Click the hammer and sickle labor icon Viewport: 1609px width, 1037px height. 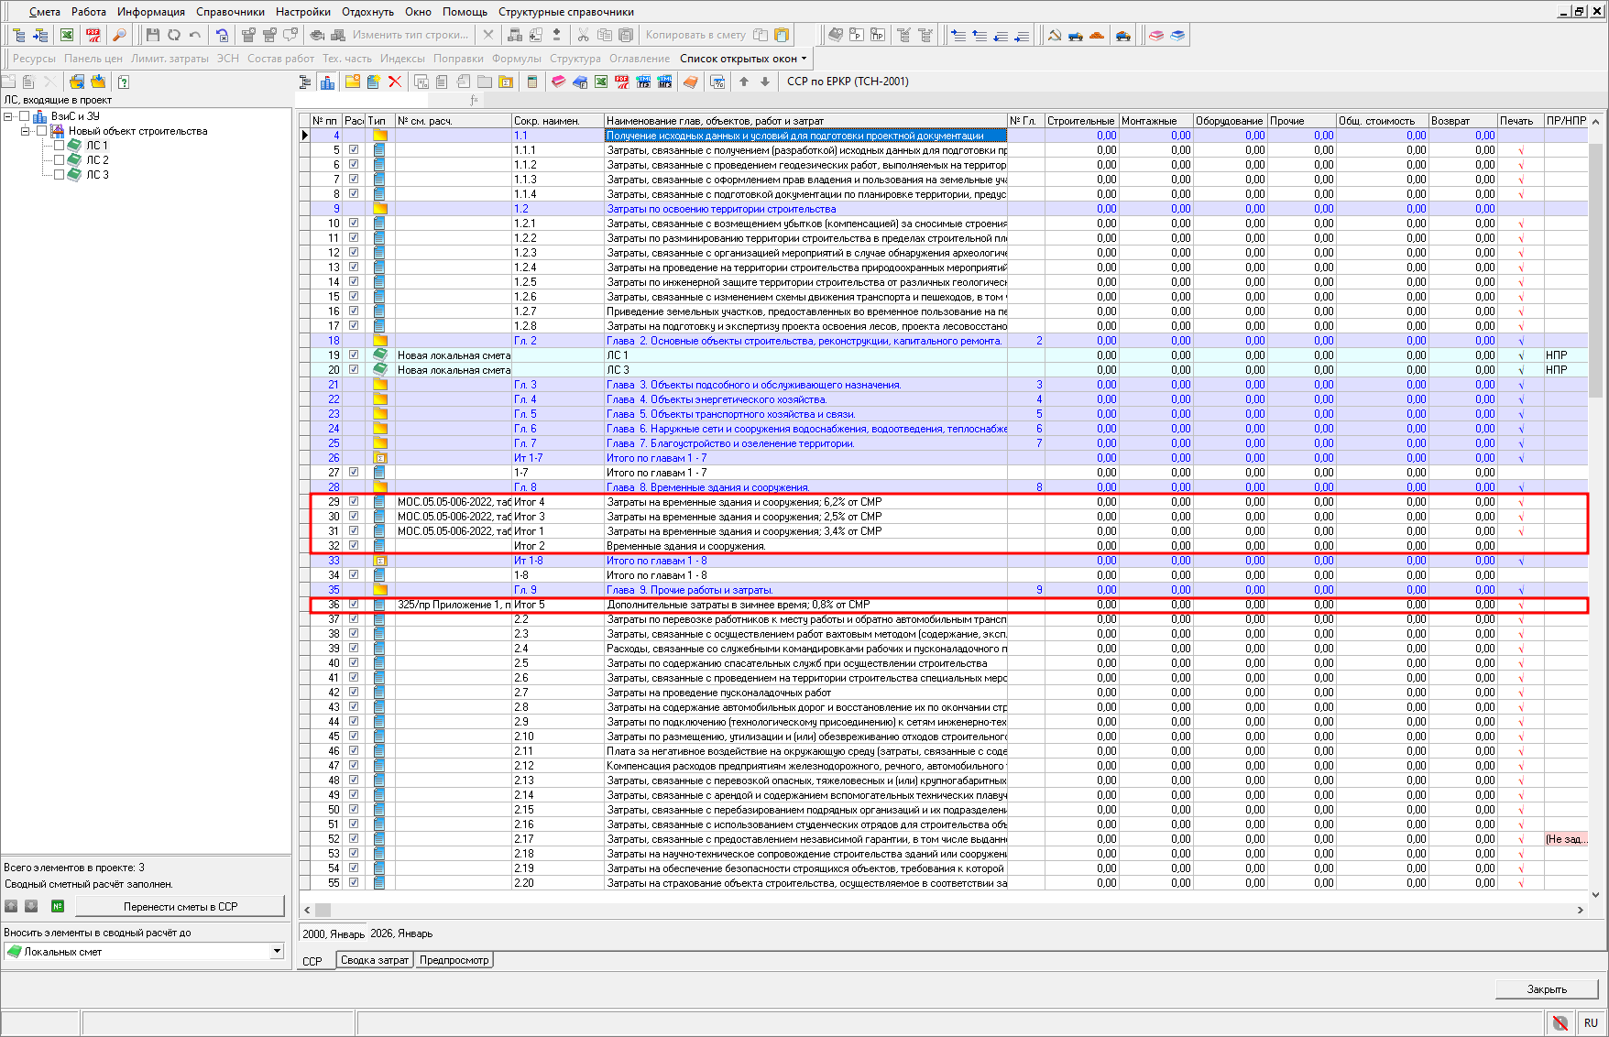tap(1055, 35)
